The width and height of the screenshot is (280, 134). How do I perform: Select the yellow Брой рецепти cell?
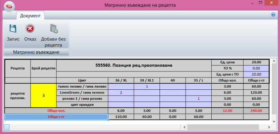[x=43, y=96]
